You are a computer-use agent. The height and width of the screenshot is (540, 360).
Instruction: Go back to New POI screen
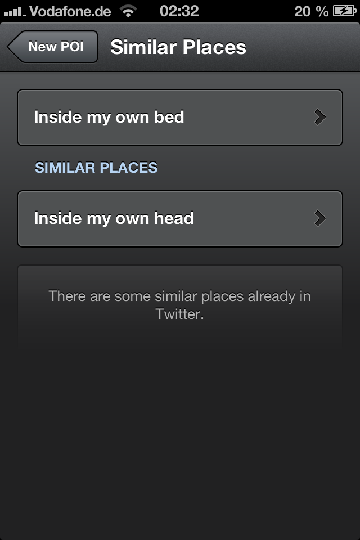point(55,47)
